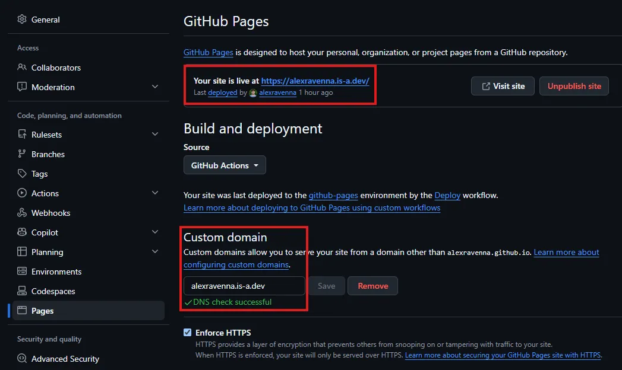Click the Planning table icon
Image resolution: width=622 pixels, height=370 pixels.
[22, 251]
